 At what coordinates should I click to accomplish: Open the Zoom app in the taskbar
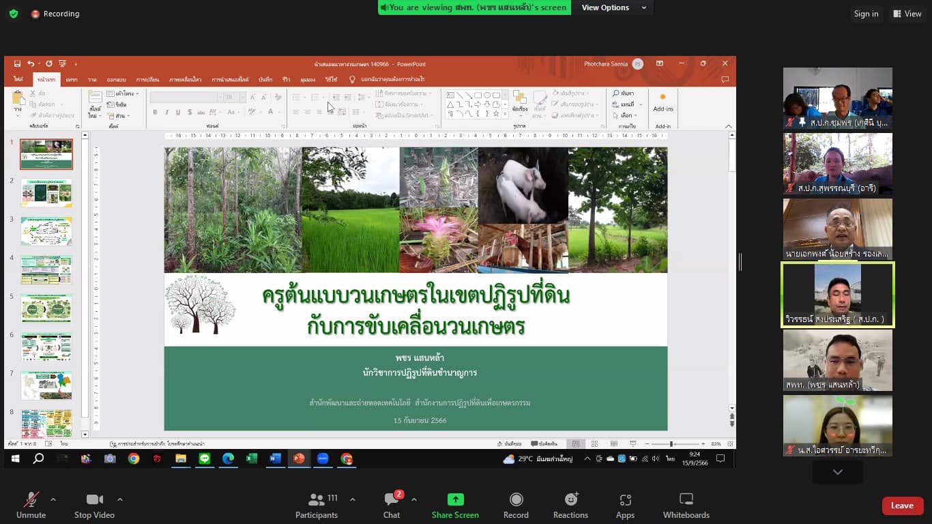coord(323,458)
